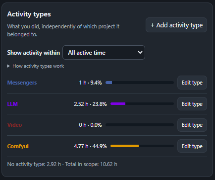Click the empty Video progress bar
The width and height of the screenshot is (215, 180).
pyautogui.click(x=140, y=125)
